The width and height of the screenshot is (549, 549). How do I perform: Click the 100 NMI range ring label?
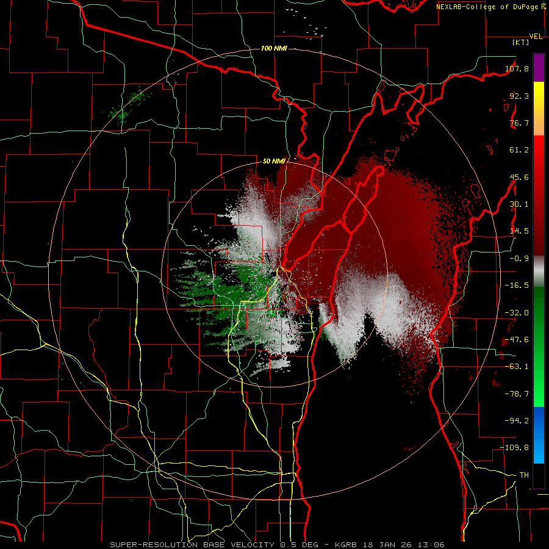tap(274, 48)
